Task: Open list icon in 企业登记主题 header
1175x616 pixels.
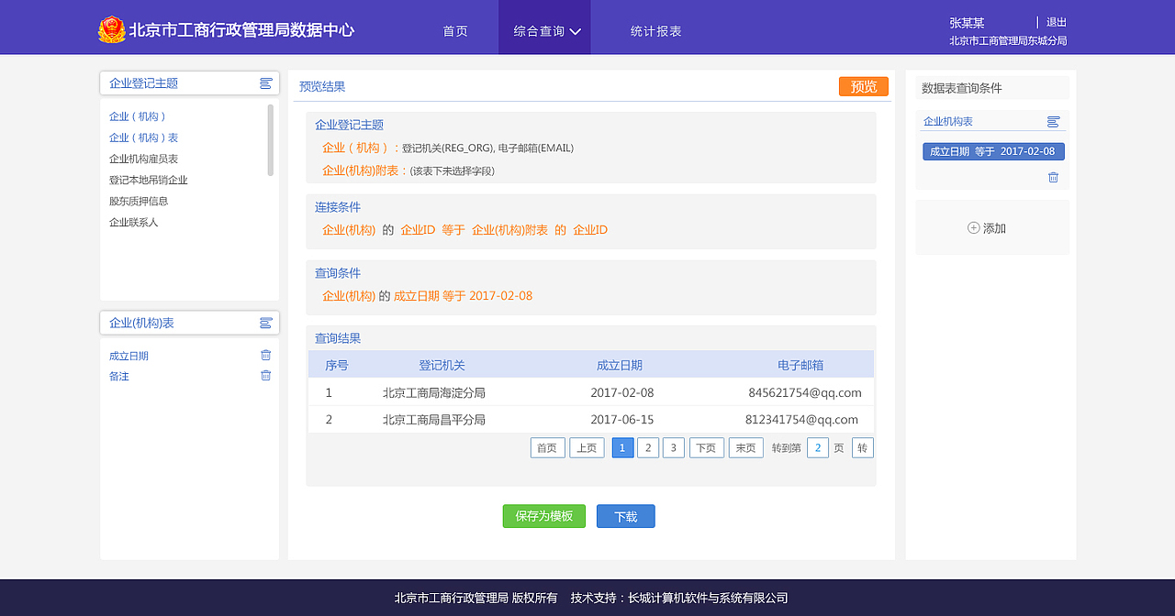Action: pos(266,83)
